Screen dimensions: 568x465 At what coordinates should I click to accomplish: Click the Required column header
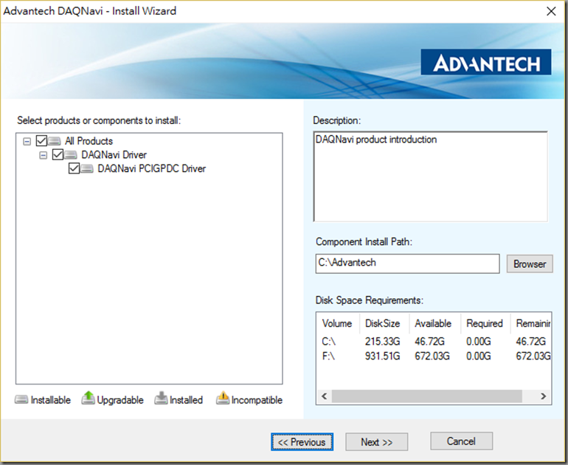pos(485,323)
